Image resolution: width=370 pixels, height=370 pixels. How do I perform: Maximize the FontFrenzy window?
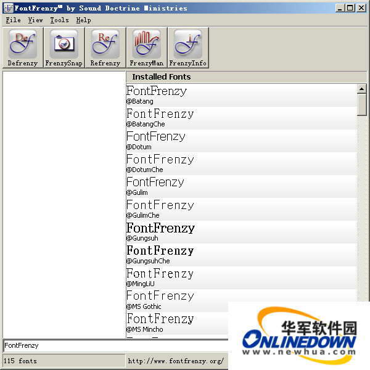point(350,8)
